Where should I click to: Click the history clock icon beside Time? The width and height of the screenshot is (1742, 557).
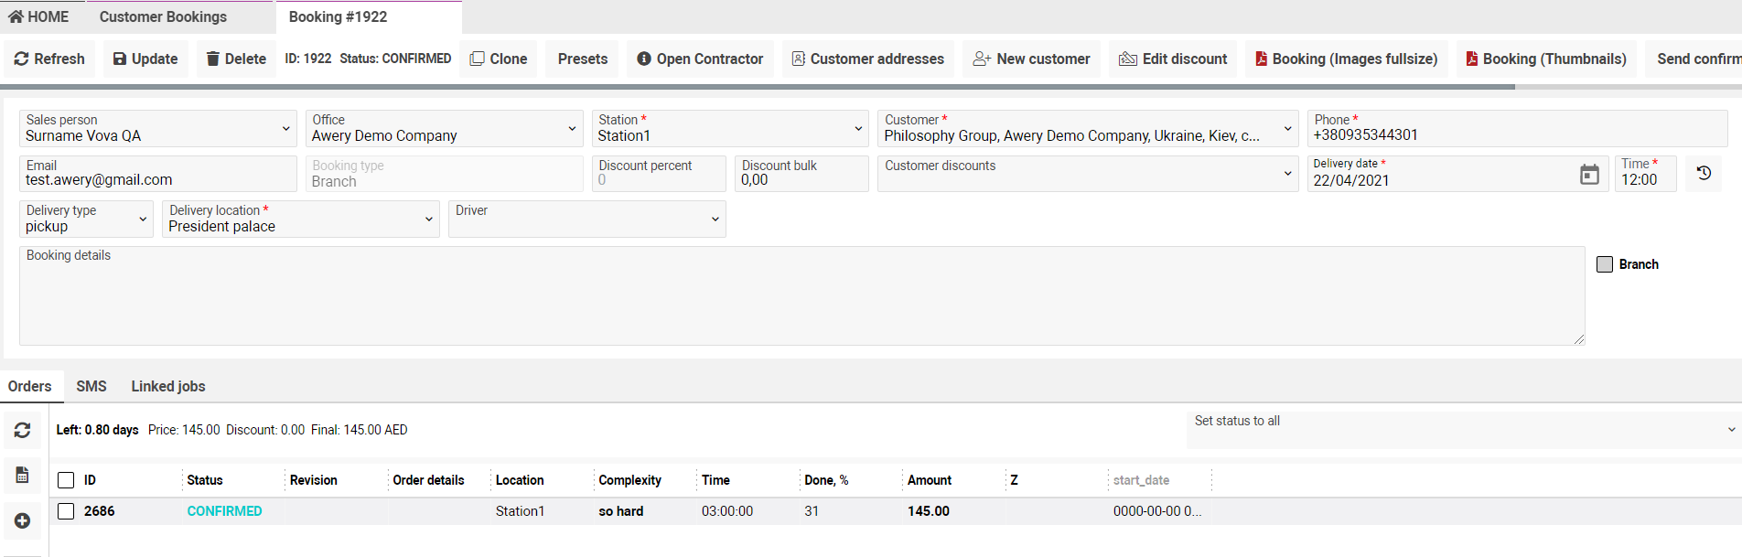pos(1704,173)
